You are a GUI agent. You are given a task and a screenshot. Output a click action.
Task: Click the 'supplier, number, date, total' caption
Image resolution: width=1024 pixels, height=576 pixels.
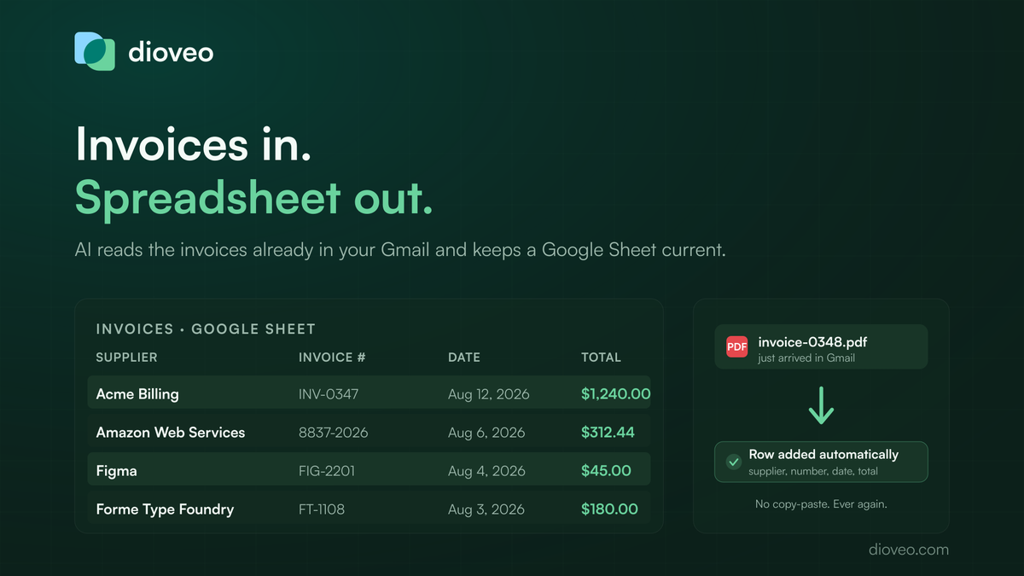coord(813,471)
